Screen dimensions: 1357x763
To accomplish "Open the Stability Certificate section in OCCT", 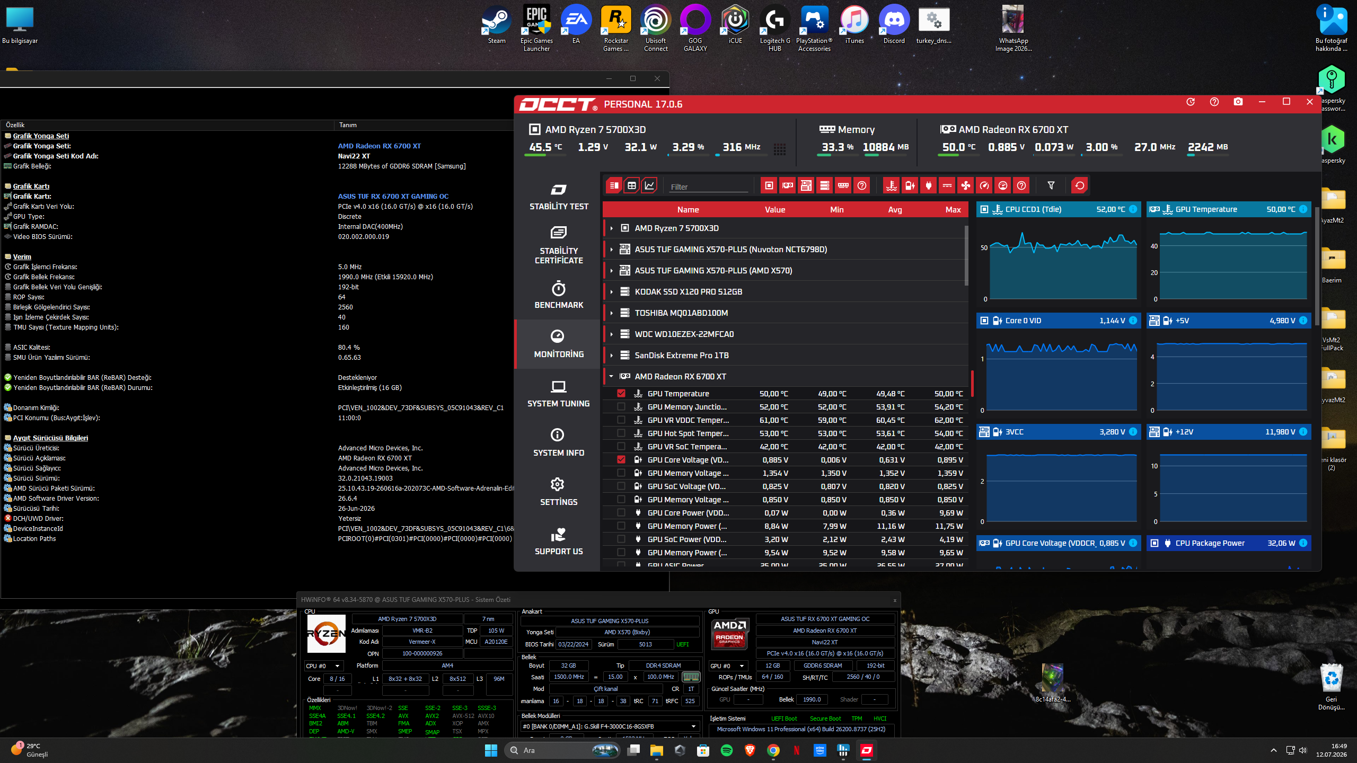I will coord(559,245).
